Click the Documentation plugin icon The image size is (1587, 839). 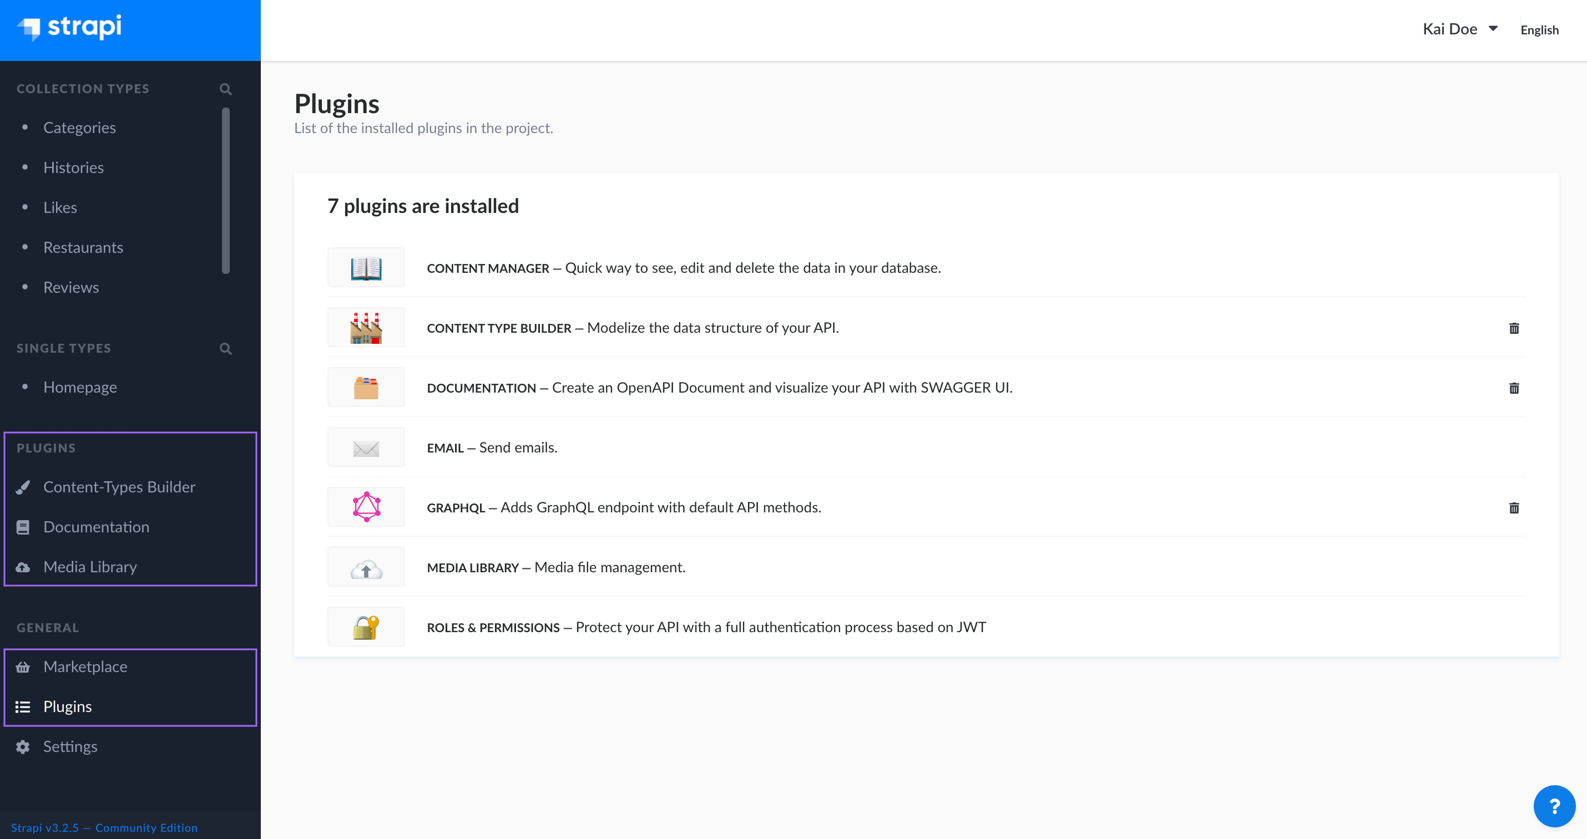[366, 387]
